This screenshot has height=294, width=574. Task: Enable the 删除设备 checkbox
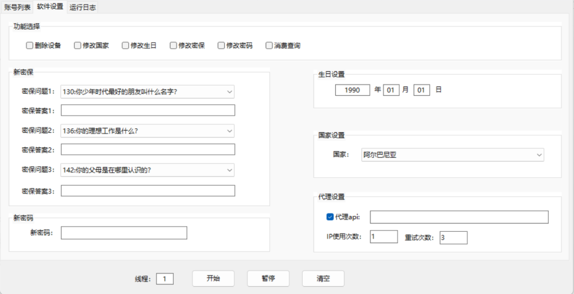(x=30, y=45)
